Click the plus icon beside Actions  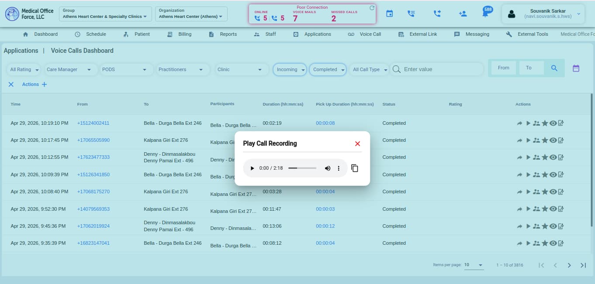(x=44, y=84)
